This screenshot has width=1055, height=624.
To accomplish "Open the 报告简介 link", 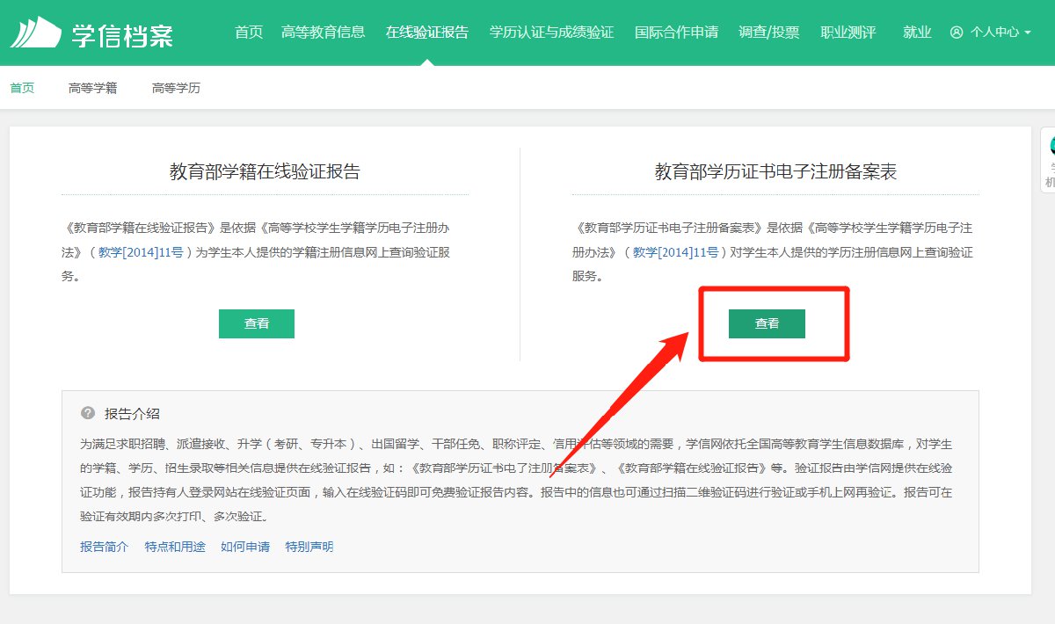I will point(104,547).
